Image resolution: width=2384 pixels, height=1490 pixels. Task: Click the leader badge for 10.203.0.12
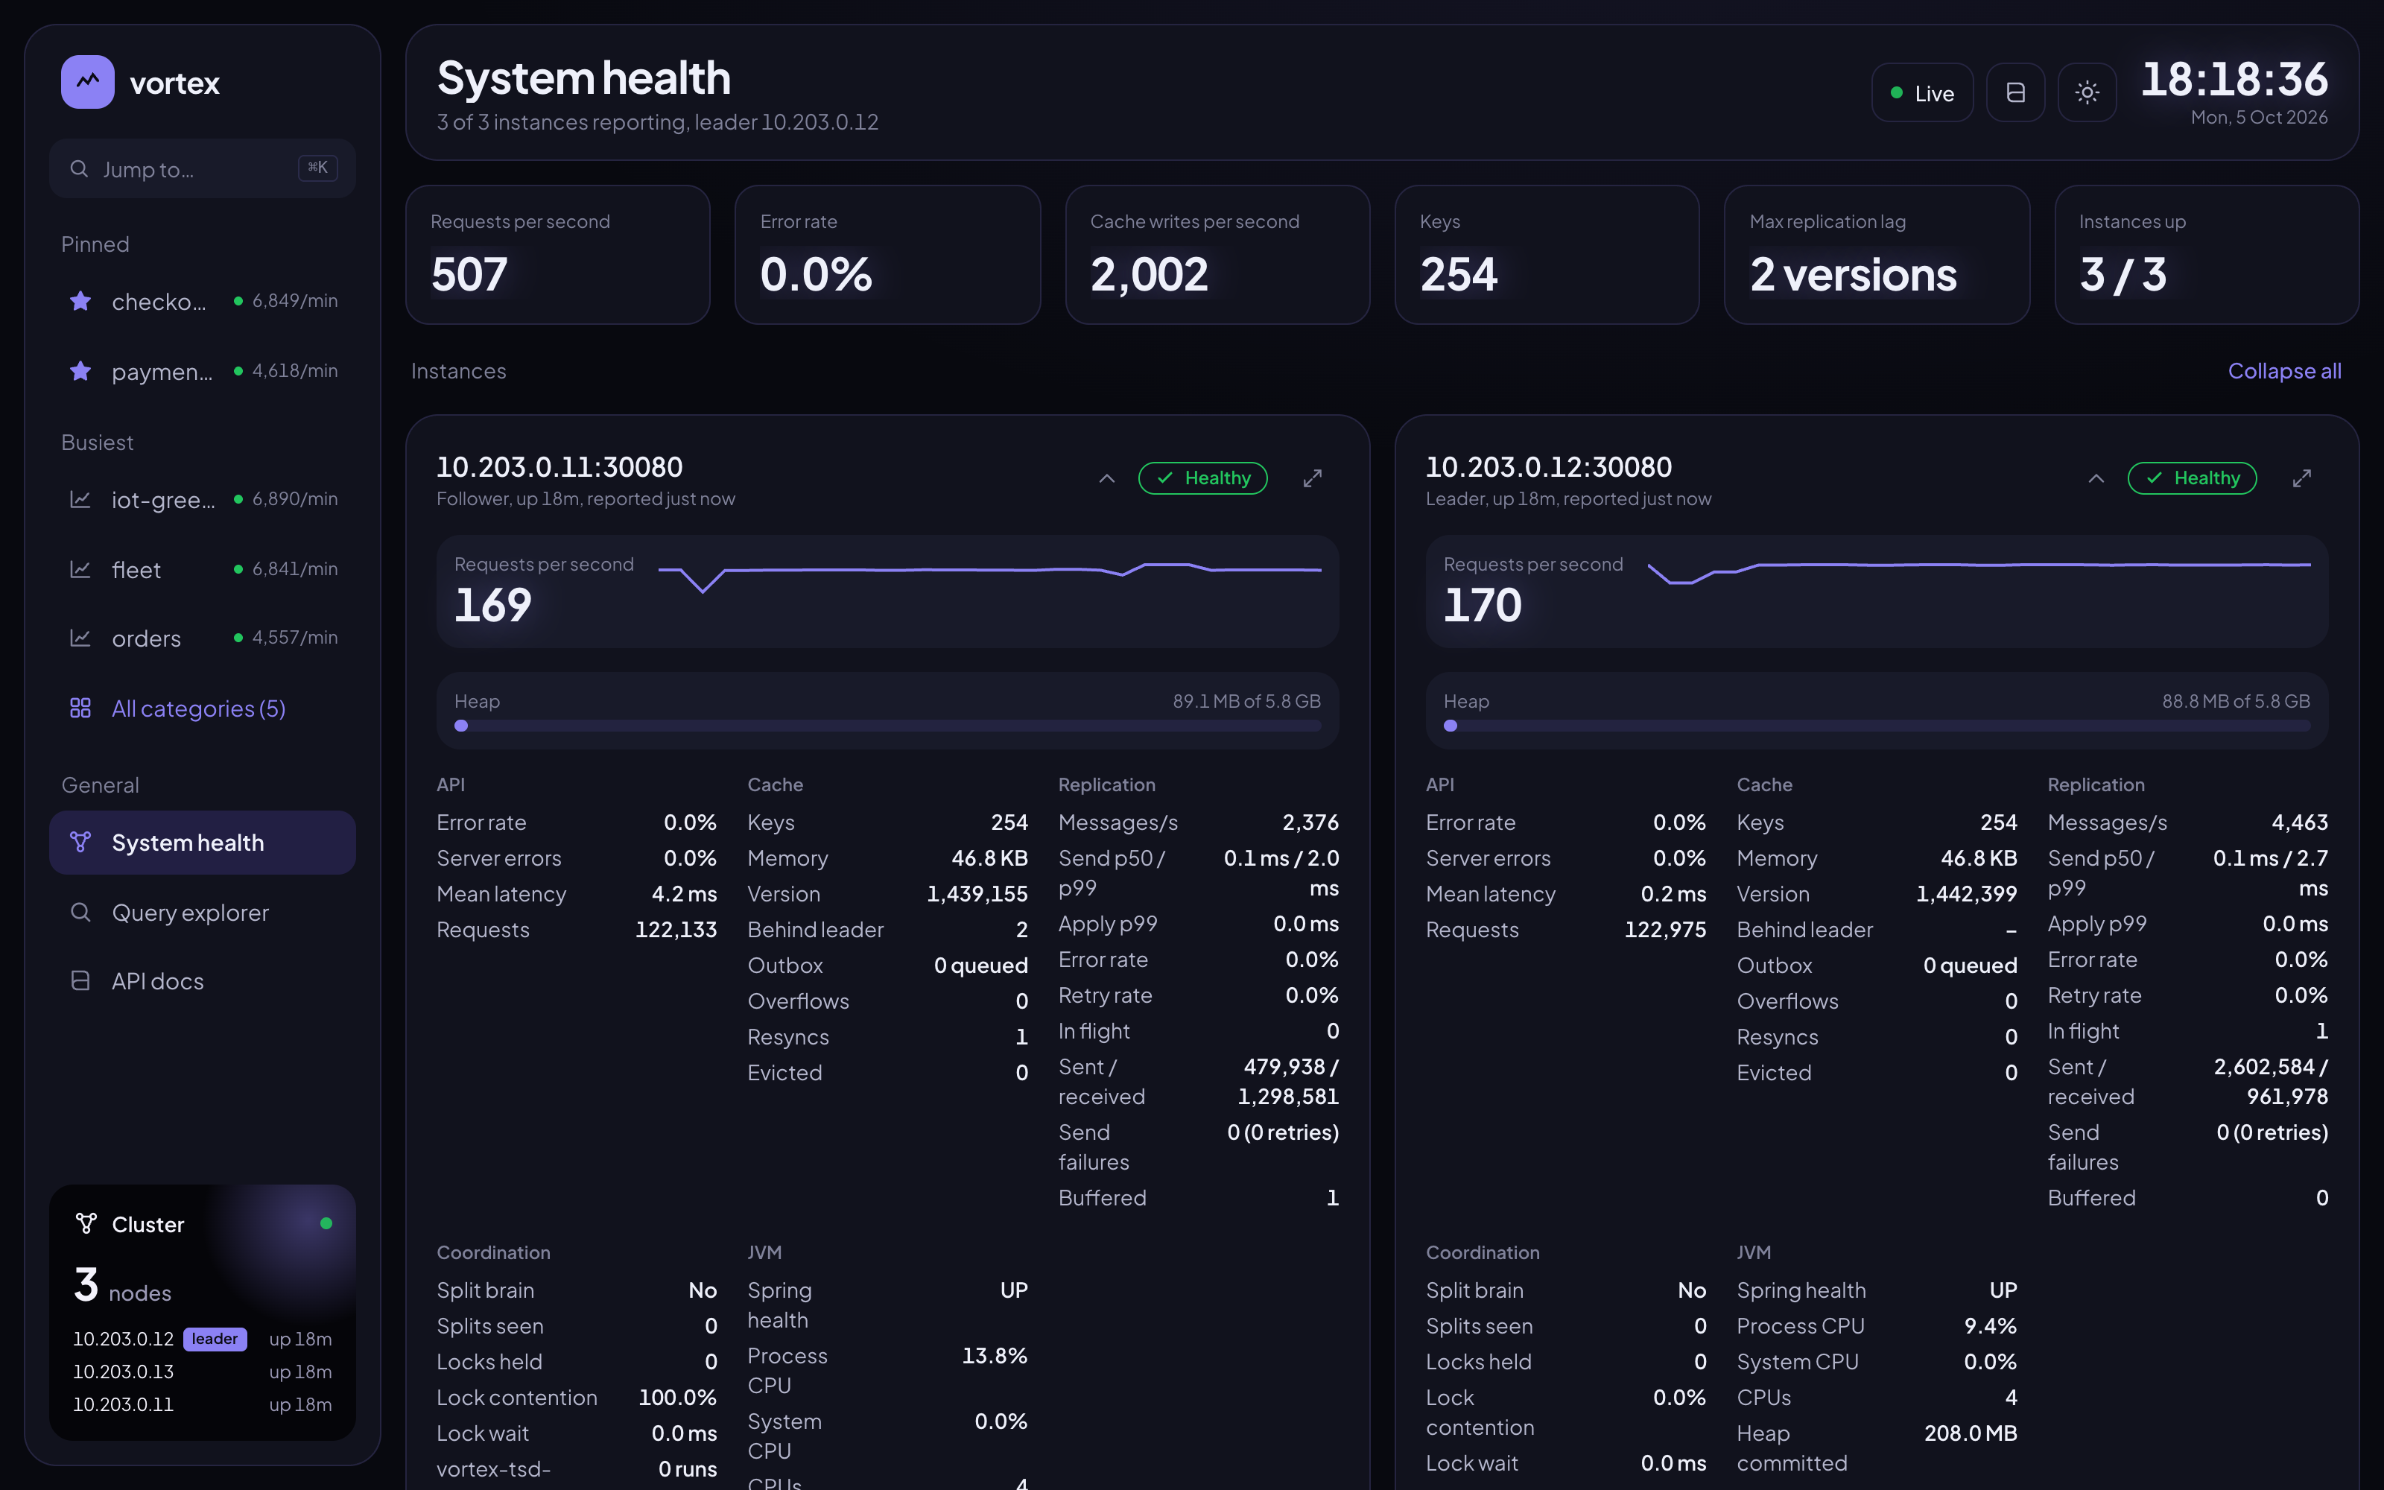pos(215,1338)
